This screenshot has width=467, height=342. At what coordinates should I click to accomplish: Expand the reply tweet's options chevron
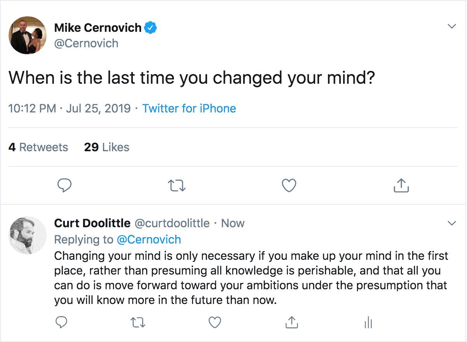tap(451, 223)
